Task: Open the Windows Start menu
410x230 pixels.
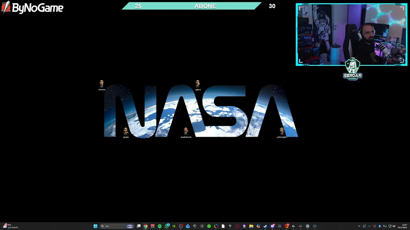Action: tap(95, 226)
